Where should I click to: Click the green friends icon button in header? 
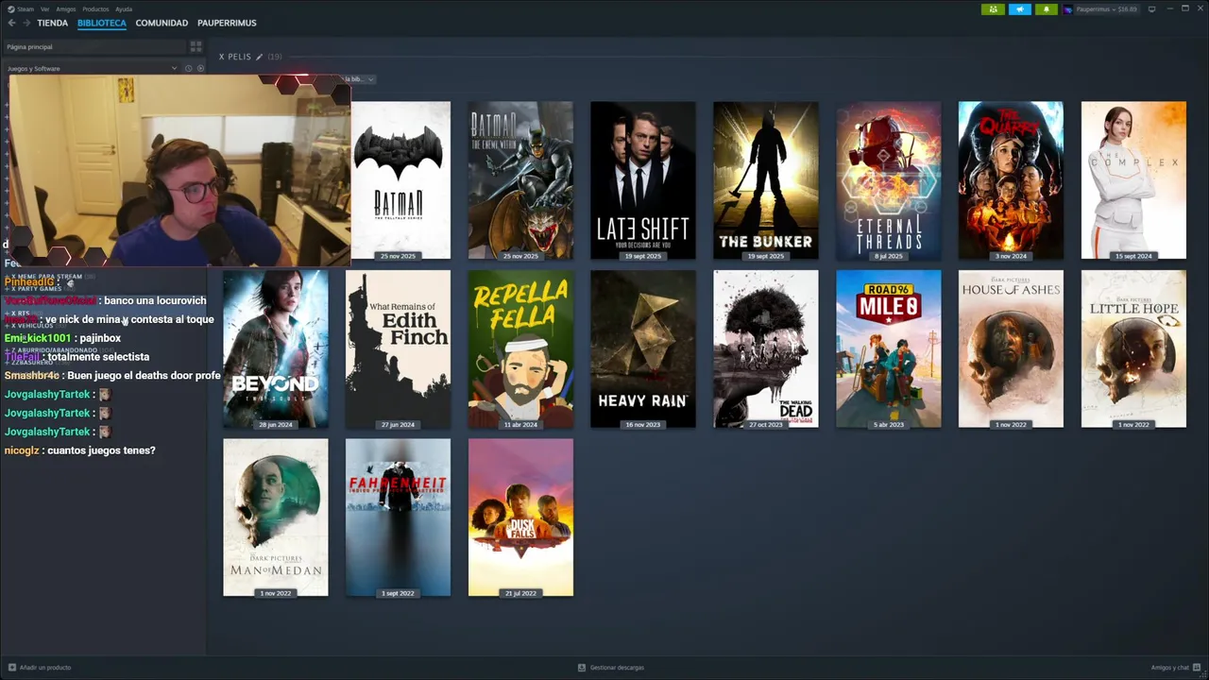point(993,9)
